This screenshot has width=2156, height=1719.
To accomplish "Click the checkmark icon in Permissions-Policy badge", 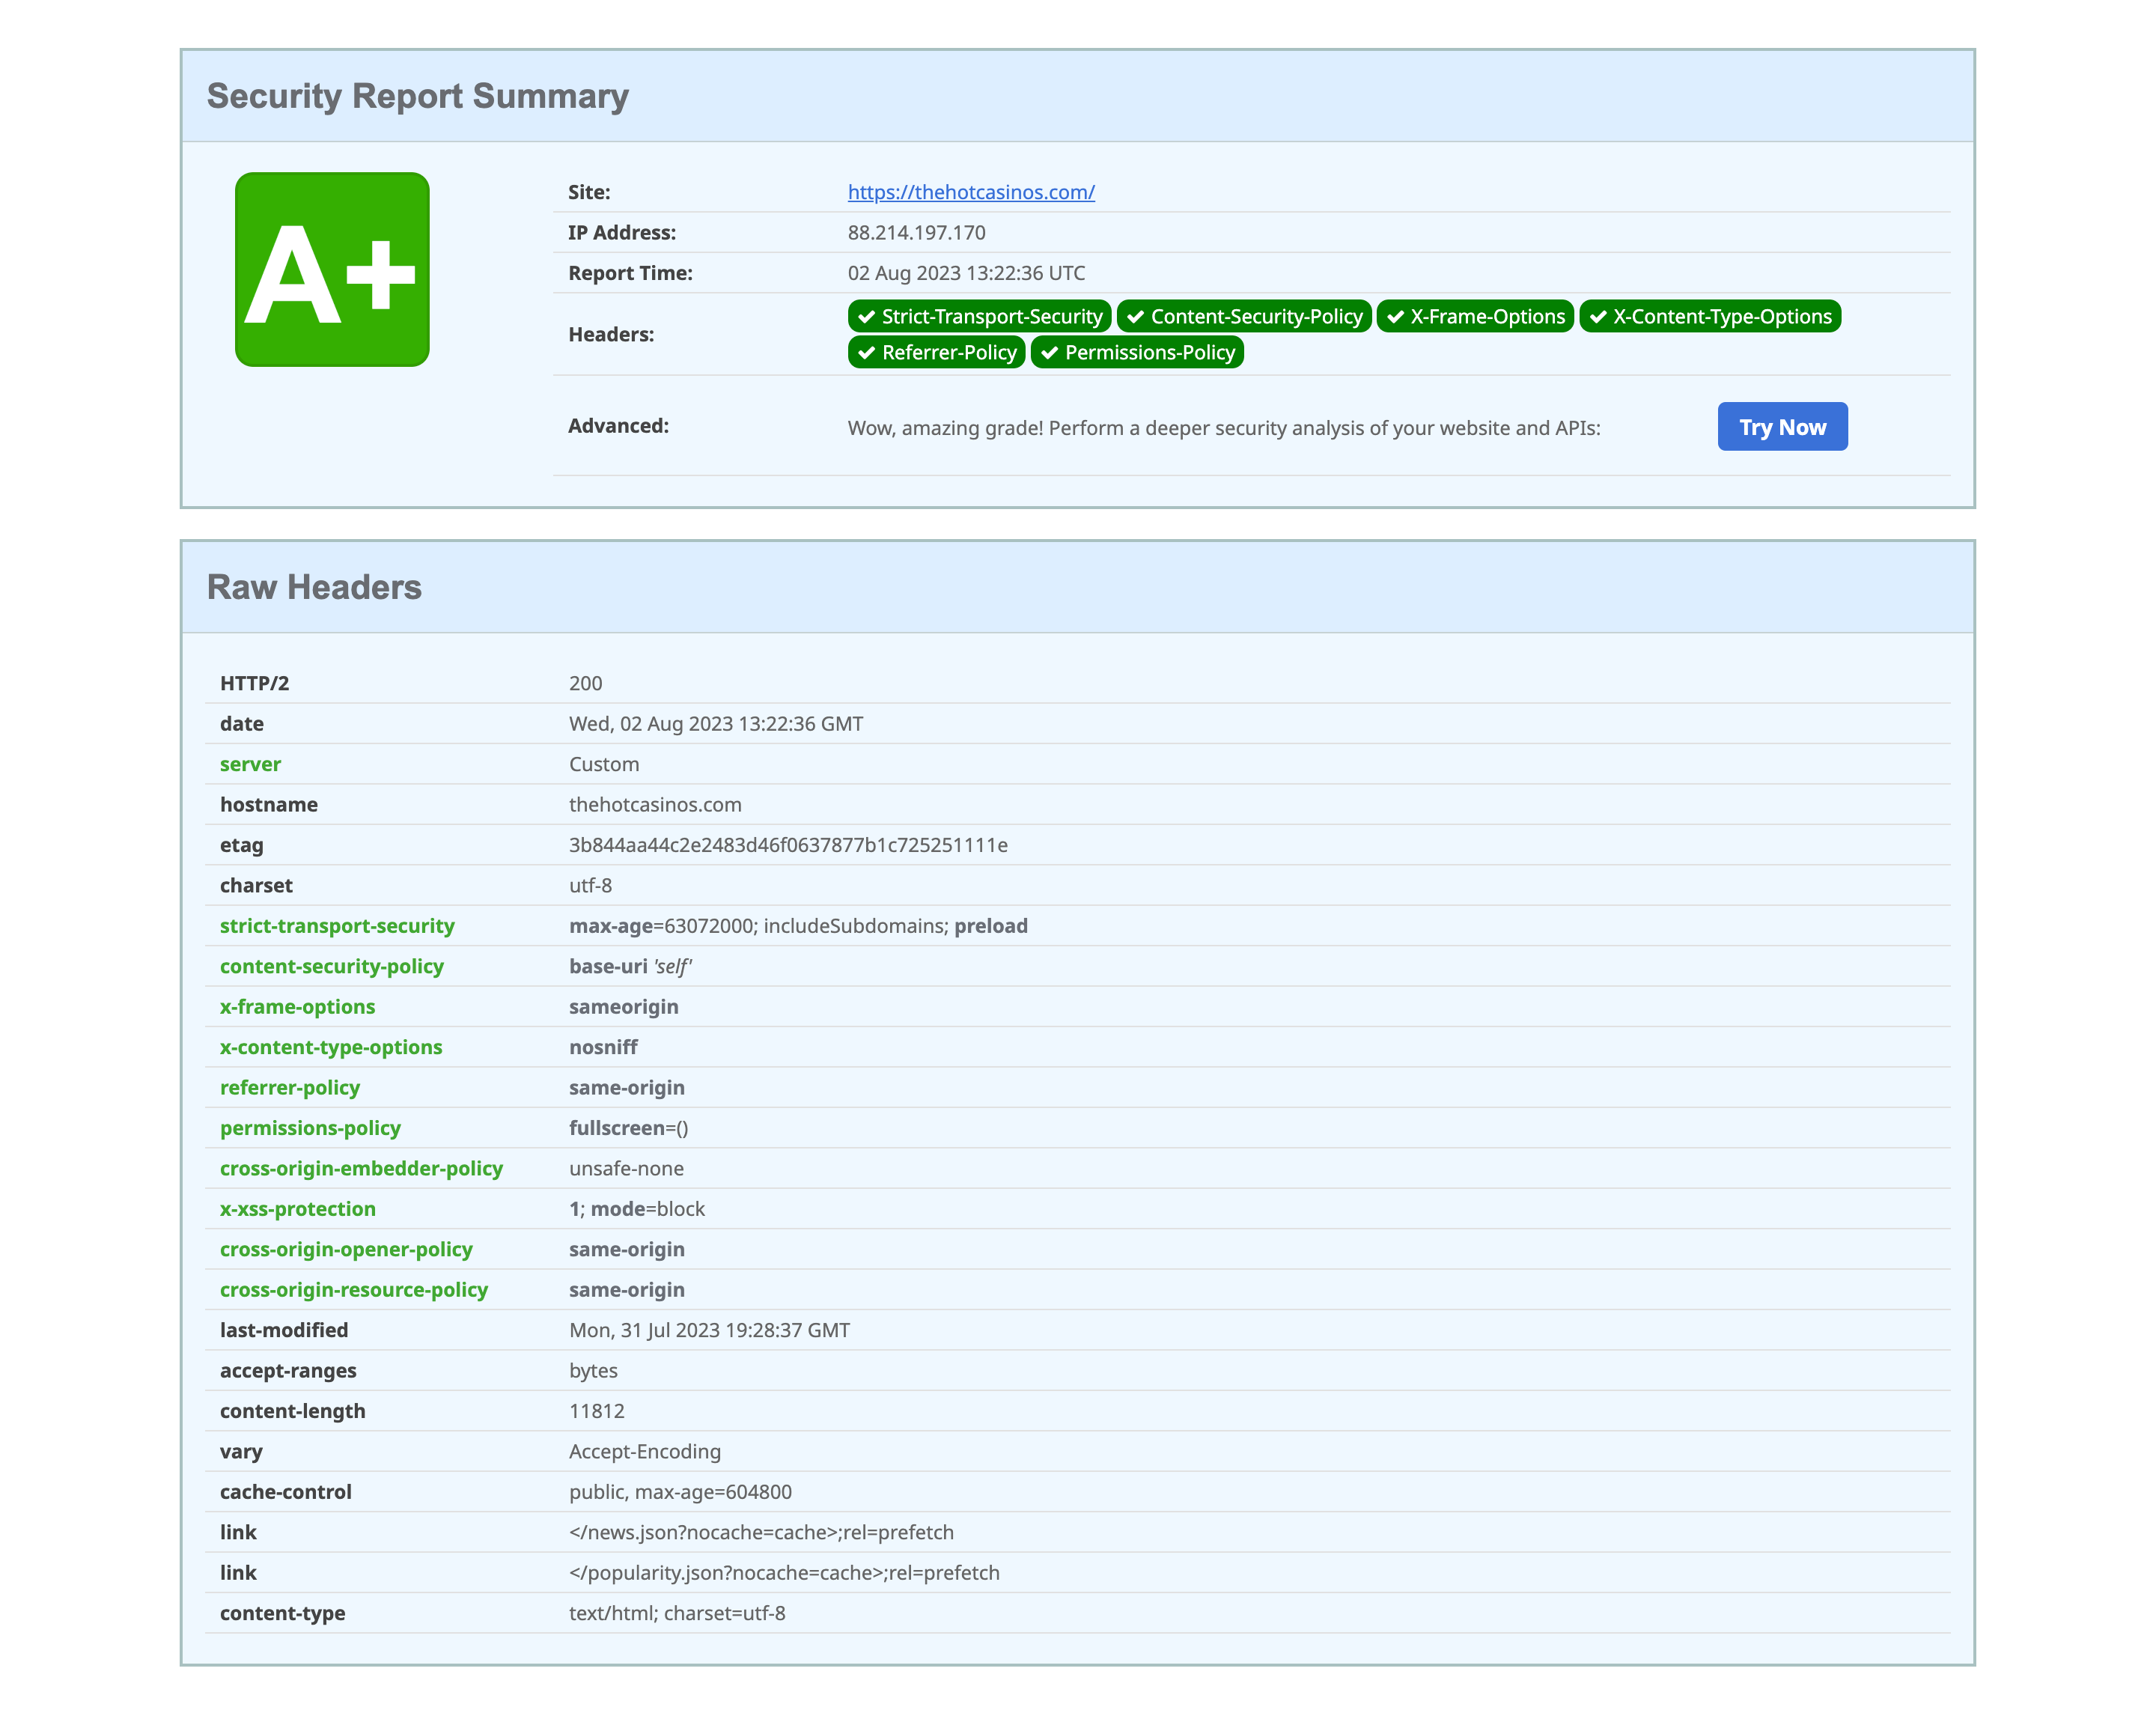I will 1049,353.
